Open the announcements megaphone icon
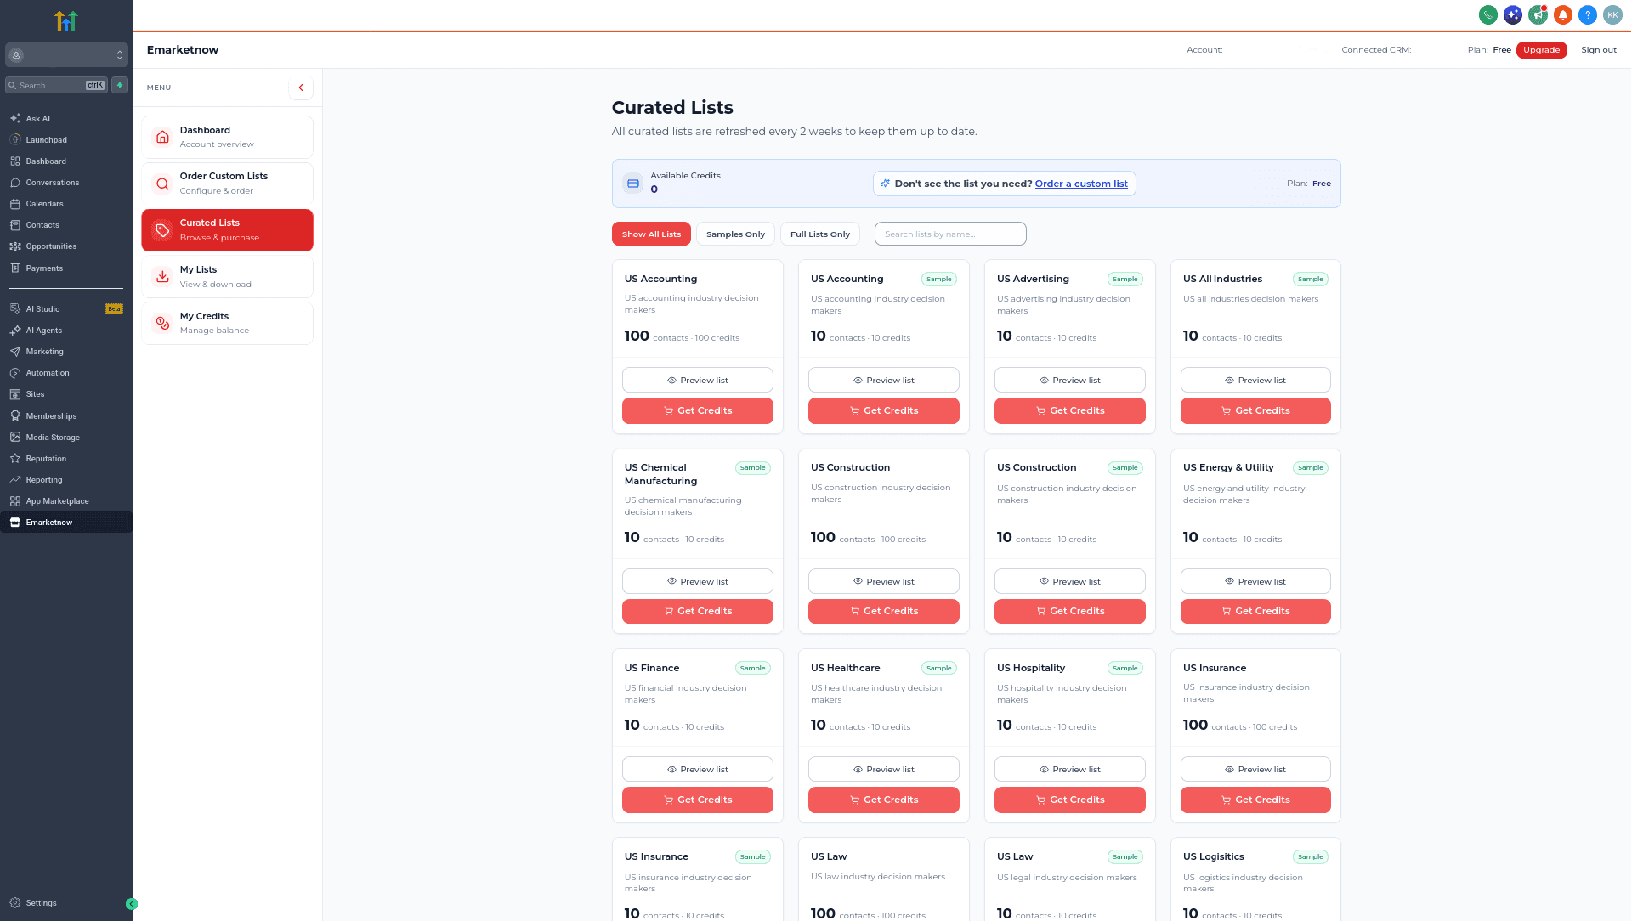The height and width of the screenshot is (921, 1632). click(1538, 14)
